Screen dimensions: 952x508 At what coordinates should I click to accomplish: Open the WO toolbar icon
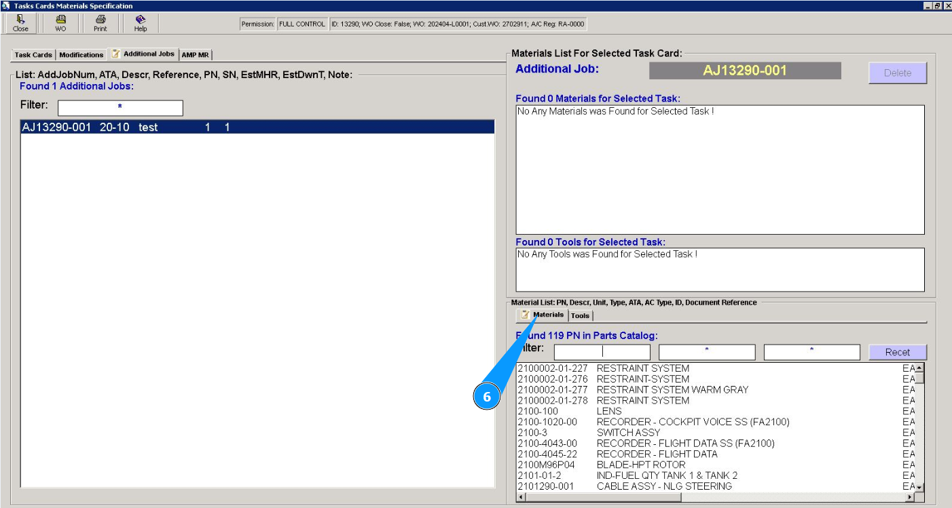tap(60, 23)
